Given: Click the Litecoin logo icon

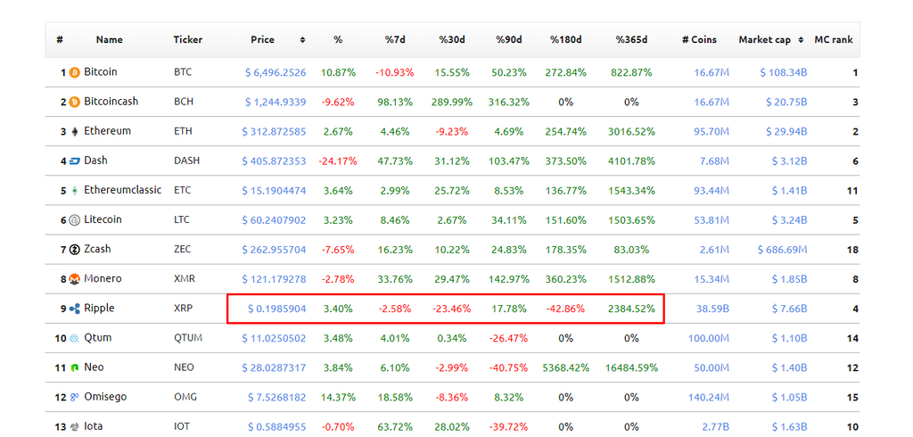Looking at the screenshot, I should [75, 221].
